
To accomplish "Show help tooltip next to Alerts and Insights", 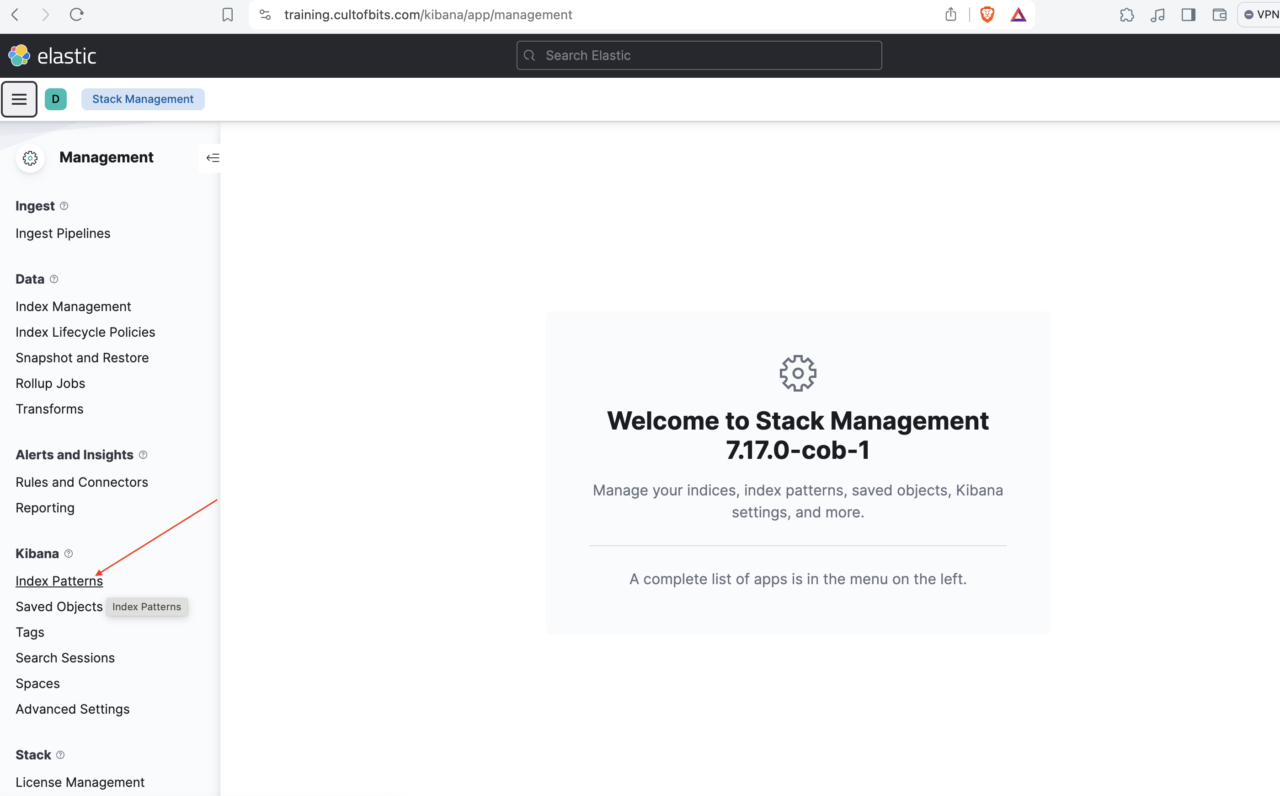I will coord(143,455).
